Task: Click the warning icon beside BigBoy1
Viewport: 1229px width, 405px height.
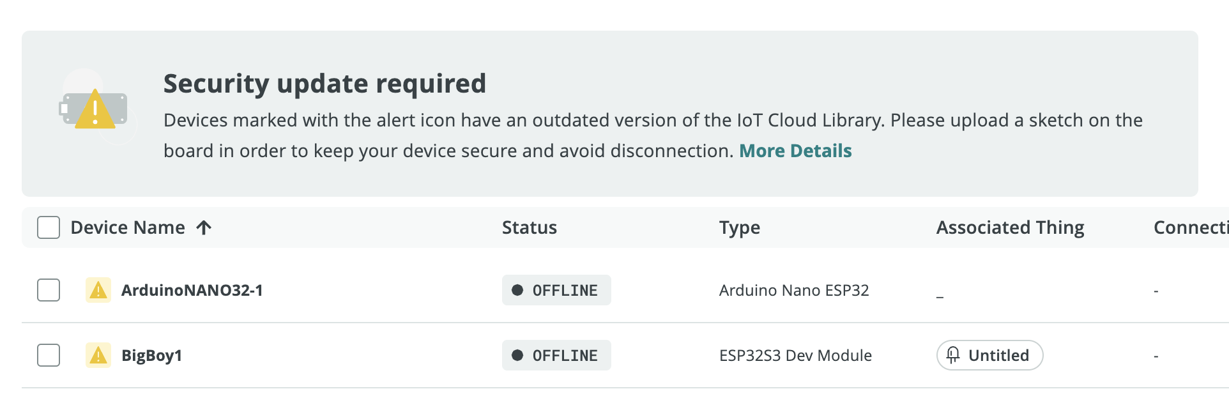Action: (x=98, y=356)
